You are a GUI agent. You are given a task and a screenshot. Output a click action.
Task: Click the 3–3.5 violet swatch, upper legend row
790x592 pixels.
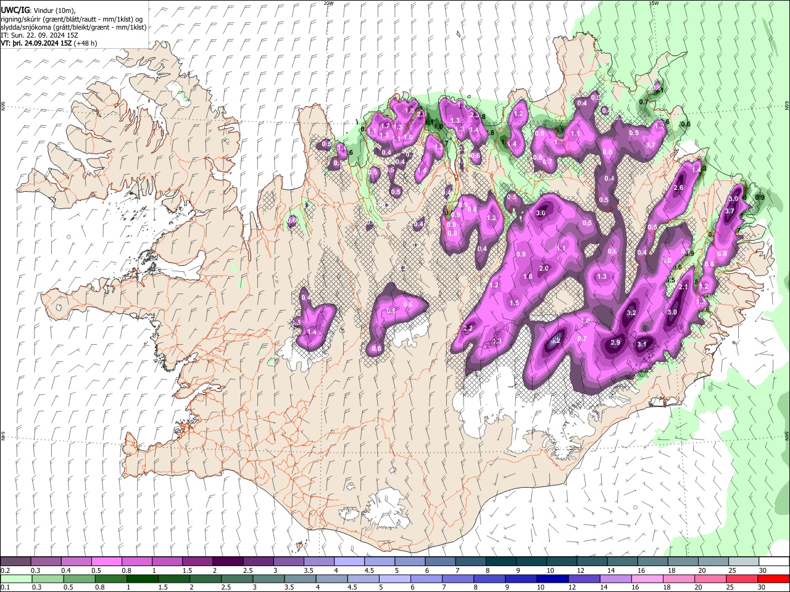pos(288,562)
